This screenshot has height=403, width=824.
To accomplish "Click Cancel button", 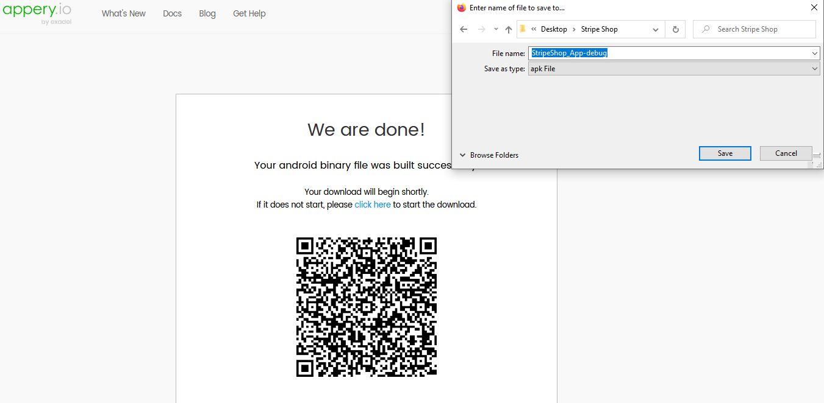I will tap(786, 153).
